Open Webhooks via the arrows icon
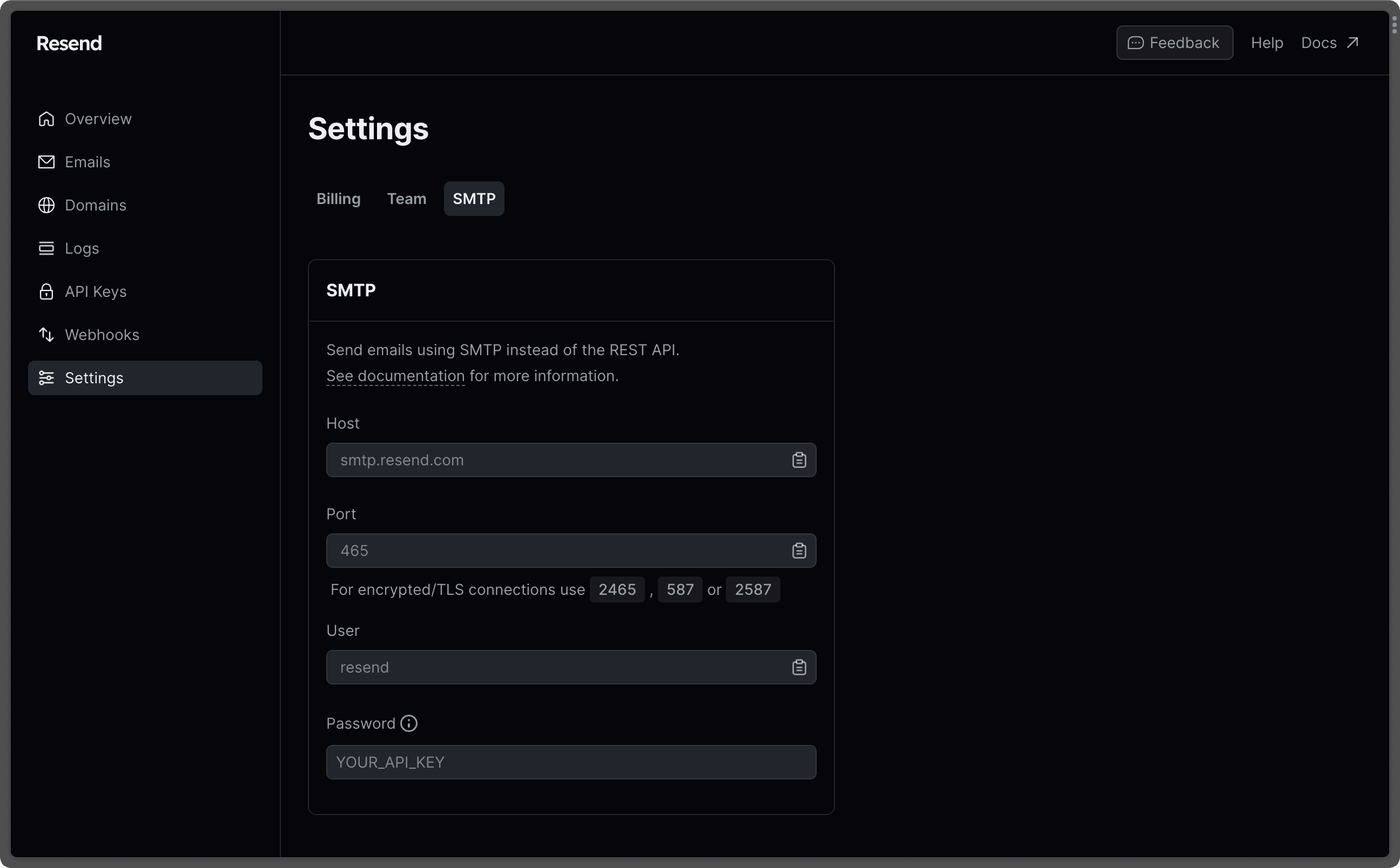This screenshot has height=868, width=1400. (x=46, y=335)
